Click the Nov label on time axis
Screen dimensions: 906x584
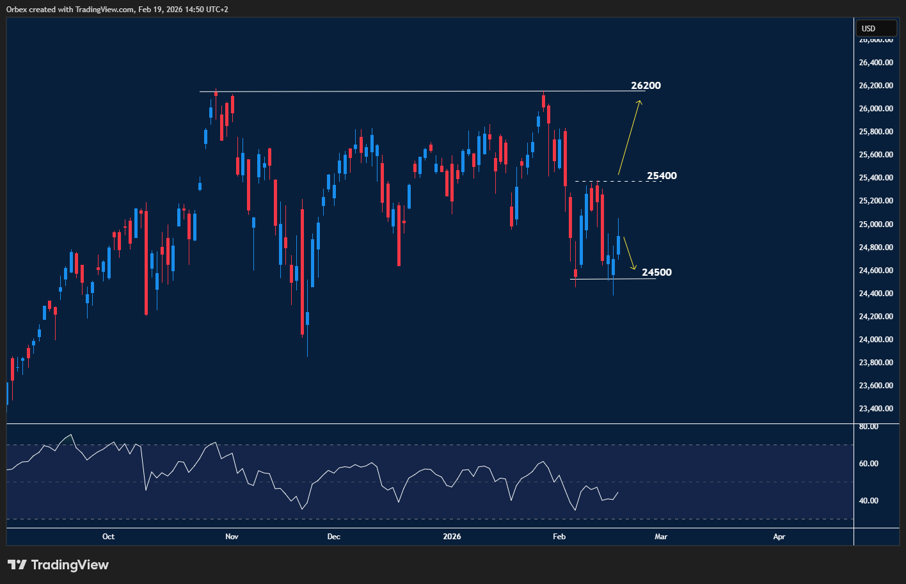point(232,537)
